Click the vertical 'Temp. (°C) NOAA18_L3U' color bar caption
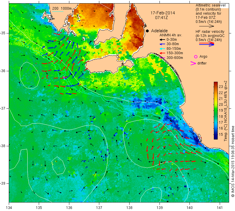Screen dimensions: 235x211 coord(226,111)
